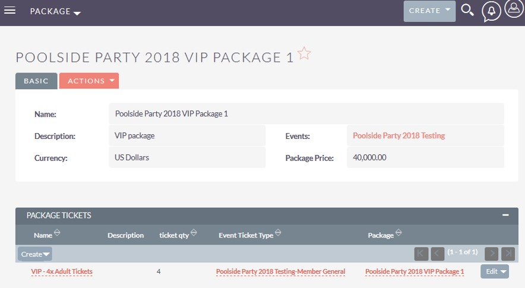Sort tickets by Name column
Viewport: 525px width, 288px height.
[57, 232]
